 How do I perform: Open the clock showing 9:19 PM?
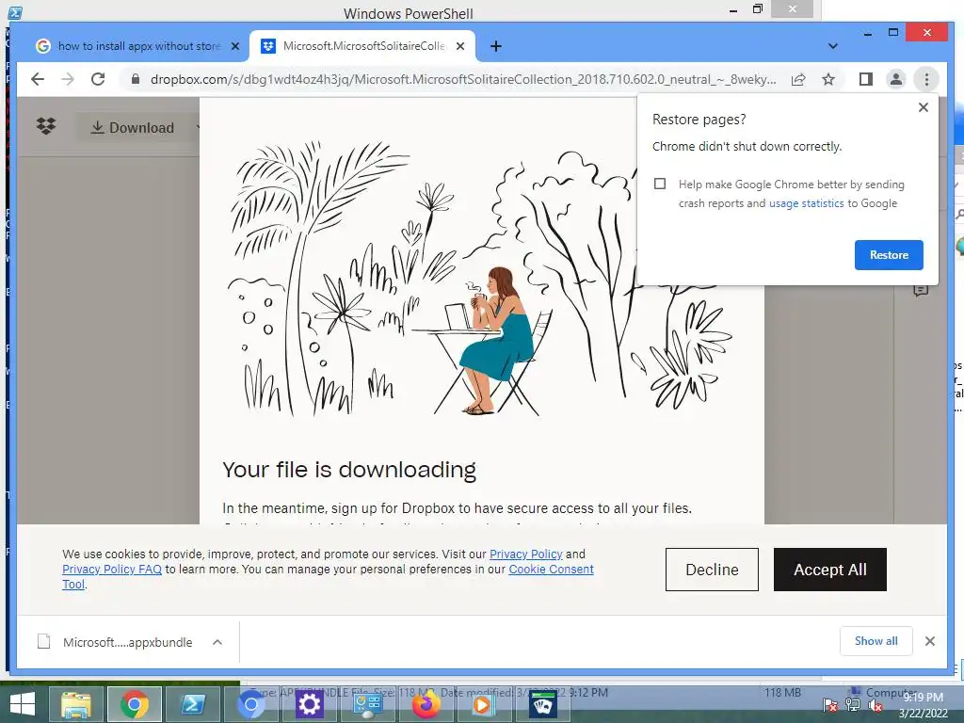[x=923, y=704]
